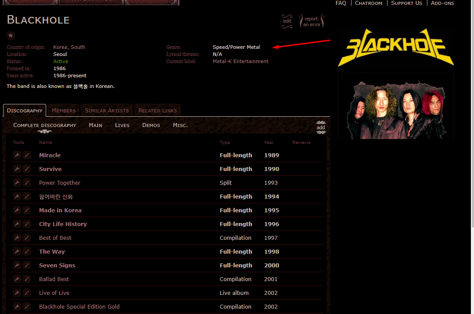Open the 잃어버린 신화 album page
Screen dimensions: 474x314
pos(56,197)
